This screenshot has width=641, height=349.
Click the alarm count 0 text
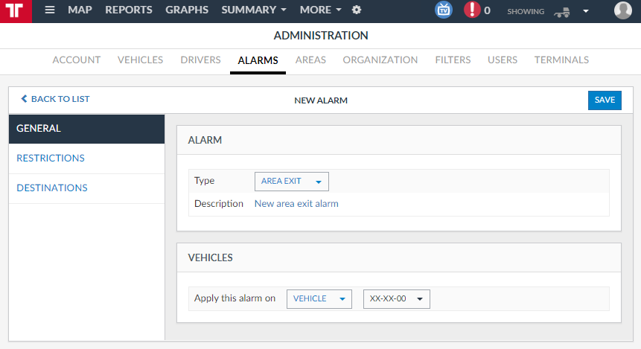[x=487, y=10]
